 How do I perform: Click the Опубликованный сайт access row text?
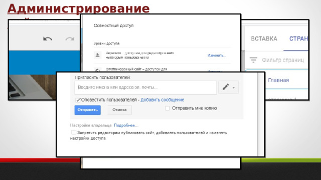(136, 69)
